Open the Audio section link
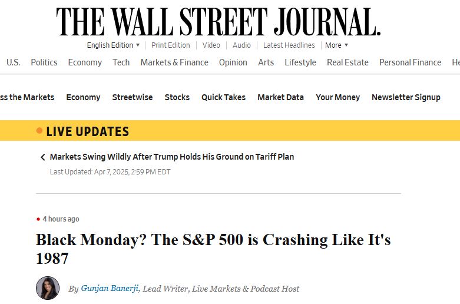Image resolution: width=460 pixels, height=304 pixels. pos(241,45)
